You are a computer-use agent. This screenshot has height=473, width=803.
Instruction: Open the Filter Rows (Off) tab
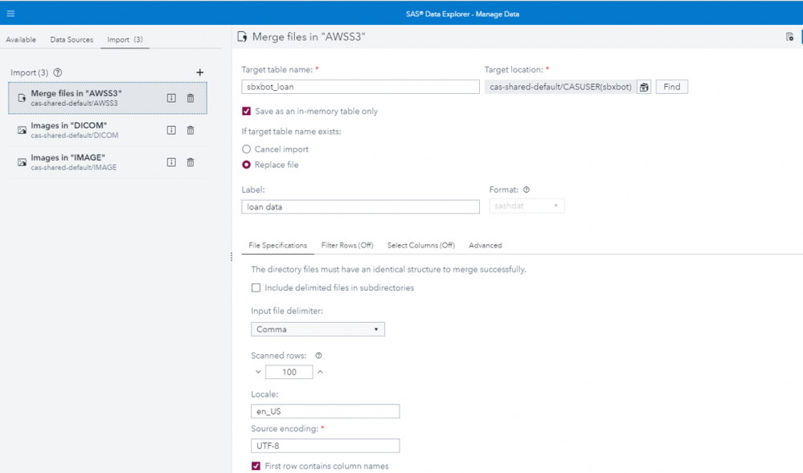[346, 246]
